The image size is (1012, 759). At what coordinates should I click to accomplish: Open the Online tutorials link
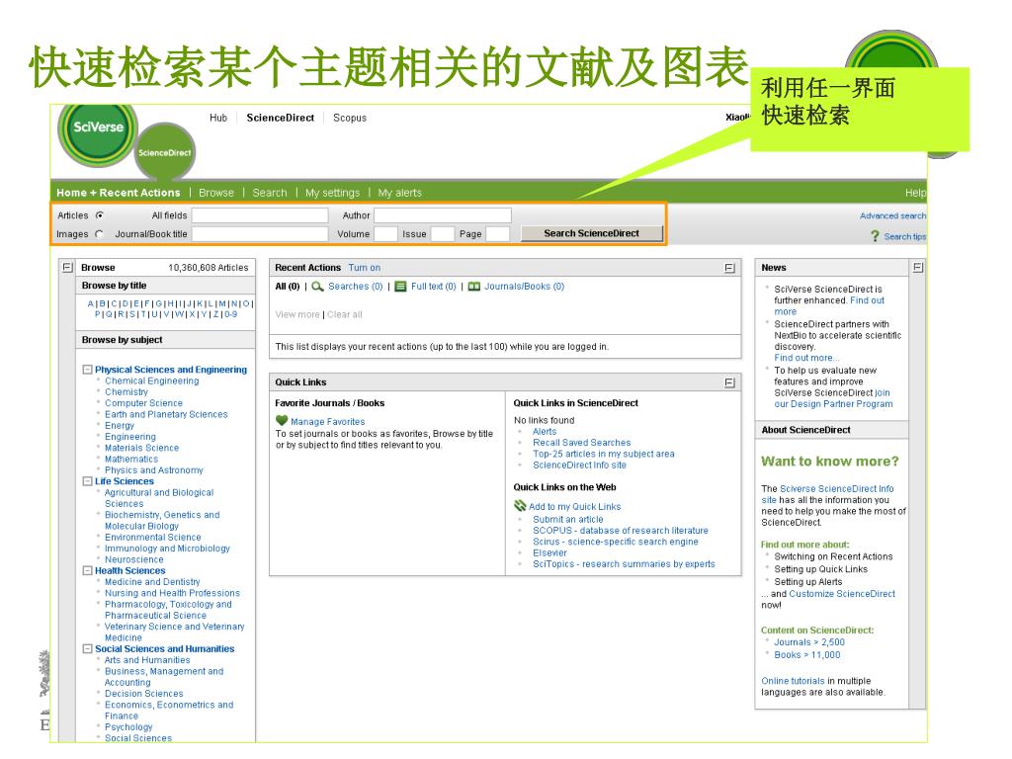[x=793, y=681]
